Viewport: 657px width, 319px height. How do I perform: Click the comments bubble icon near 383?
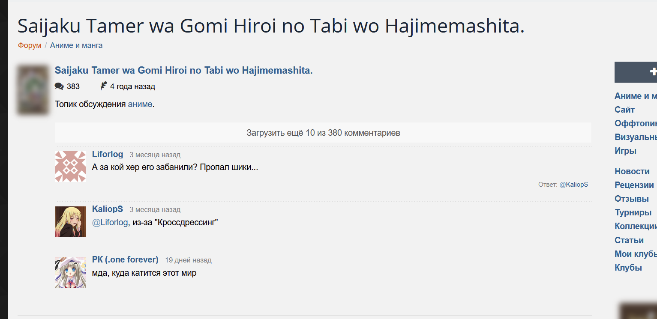click(x=59, y=86)
